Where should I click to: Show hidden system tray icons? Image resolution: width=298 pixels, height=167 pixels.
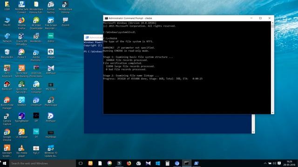(265, 163)
